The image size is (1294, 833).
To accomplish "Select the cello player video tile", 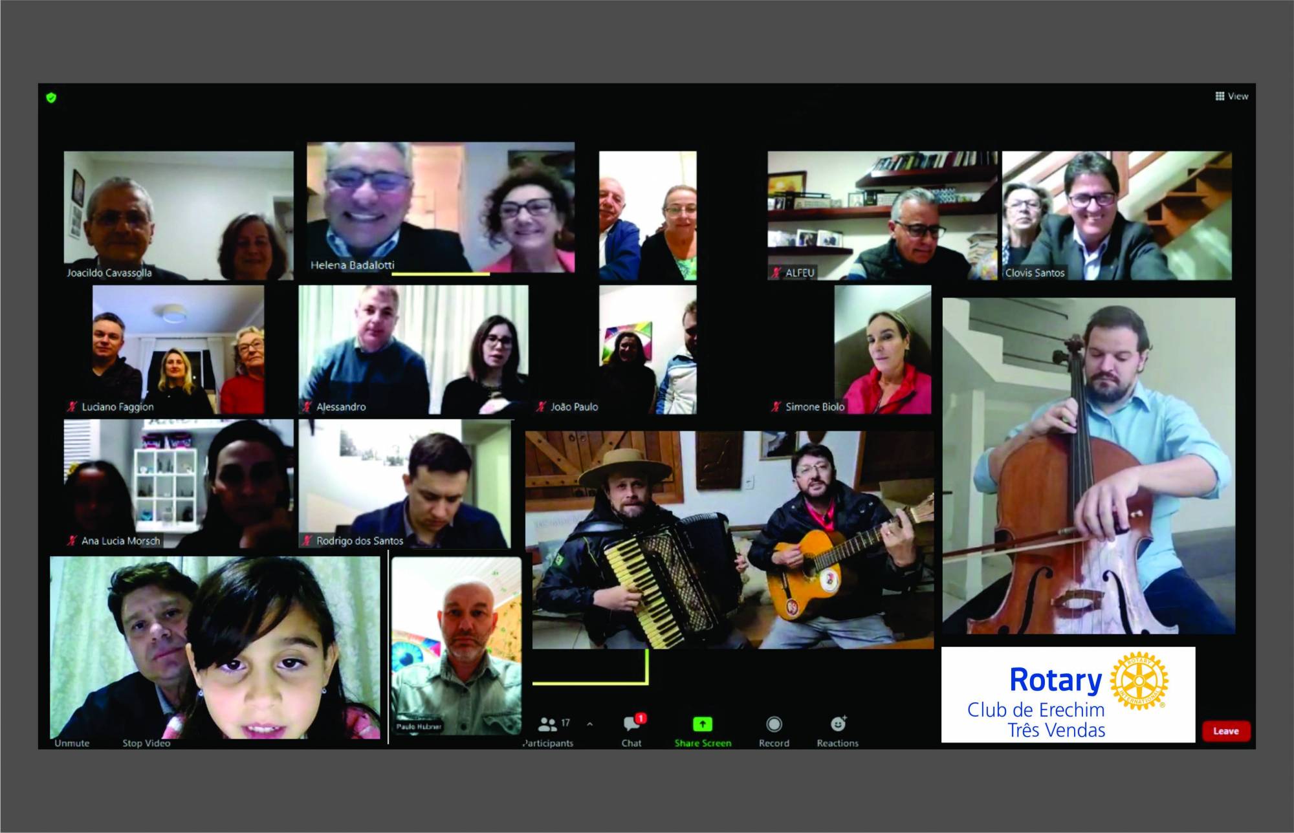I will tap(1088, 466).
